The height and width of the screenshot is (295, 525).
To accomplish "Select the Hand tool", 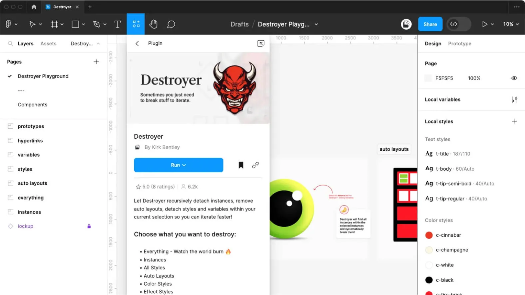I will [153, 24].
